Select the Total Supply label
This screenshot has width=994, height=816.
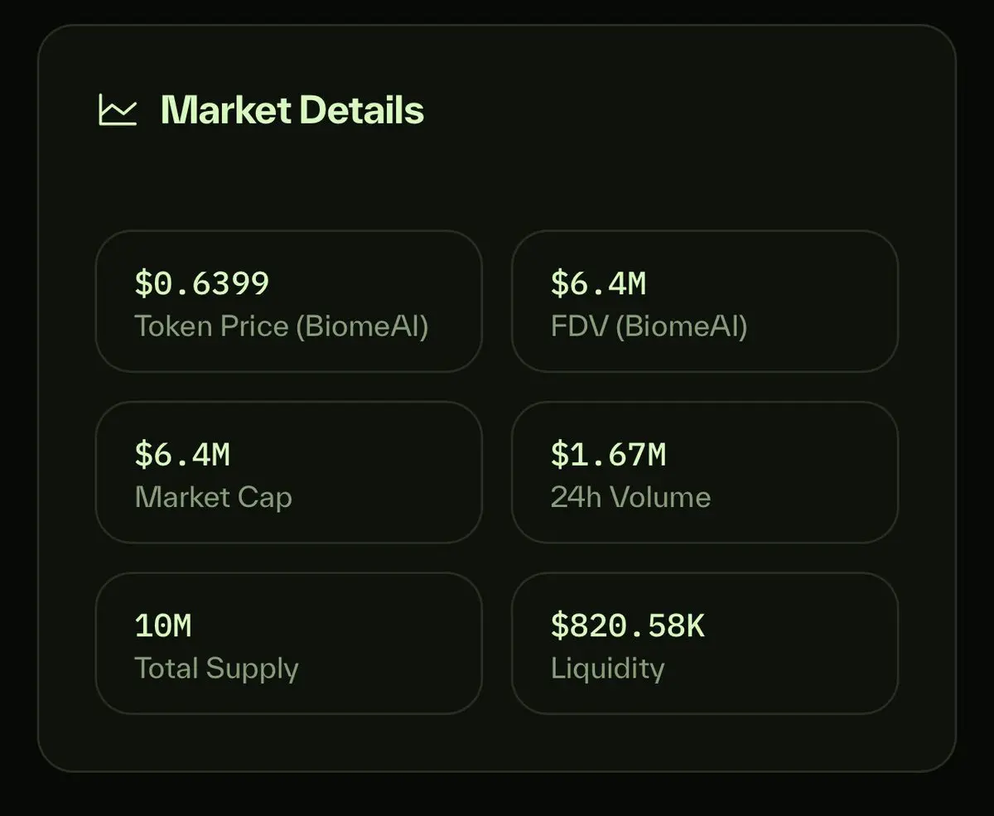pos(217,669)
